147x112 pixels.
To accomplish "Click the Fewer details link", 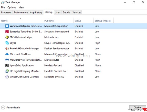I will click(13, 107).
